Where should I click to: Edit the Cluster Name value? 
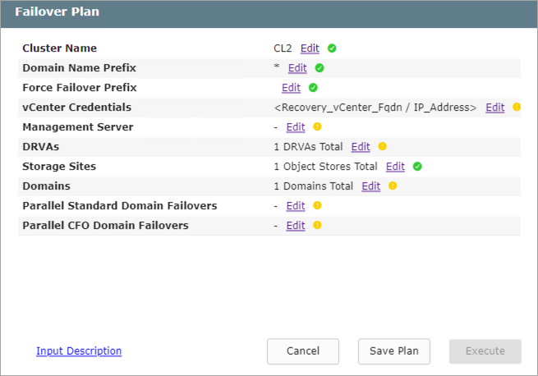coord(310,48)
